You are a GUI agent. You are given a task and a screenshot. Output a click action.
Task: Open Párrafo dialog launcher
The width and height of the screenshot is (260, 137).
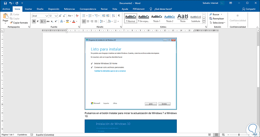[121, 27]
